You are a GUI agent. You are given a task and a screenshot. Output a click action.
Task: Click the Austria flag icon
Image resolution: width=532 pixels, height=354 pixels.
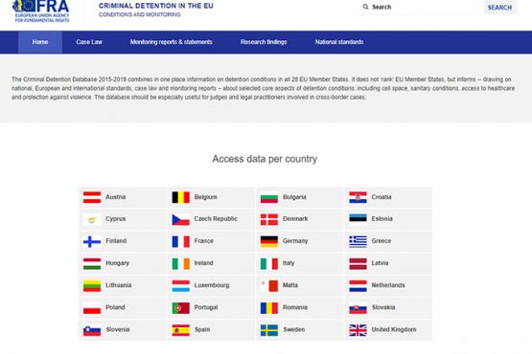tap(92, 197)
